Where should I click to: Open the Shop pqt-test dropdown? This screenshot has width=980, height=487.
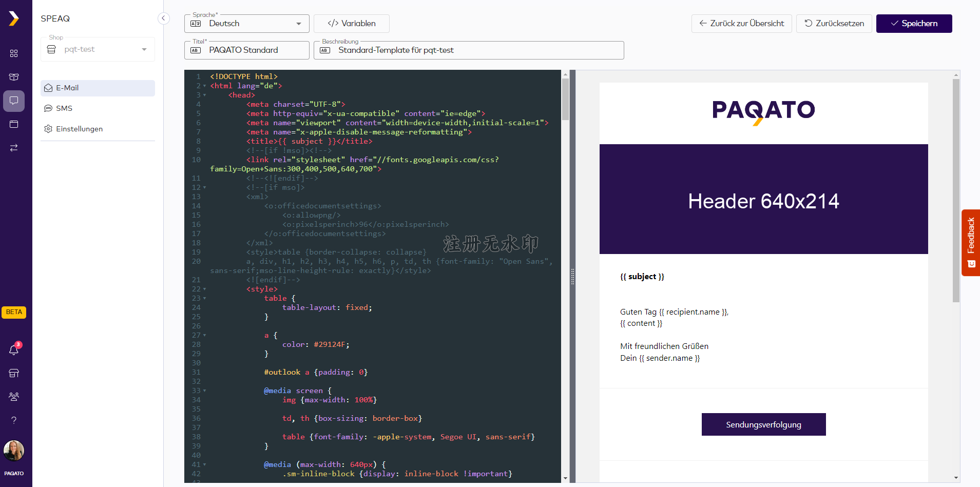coord(98,49)
